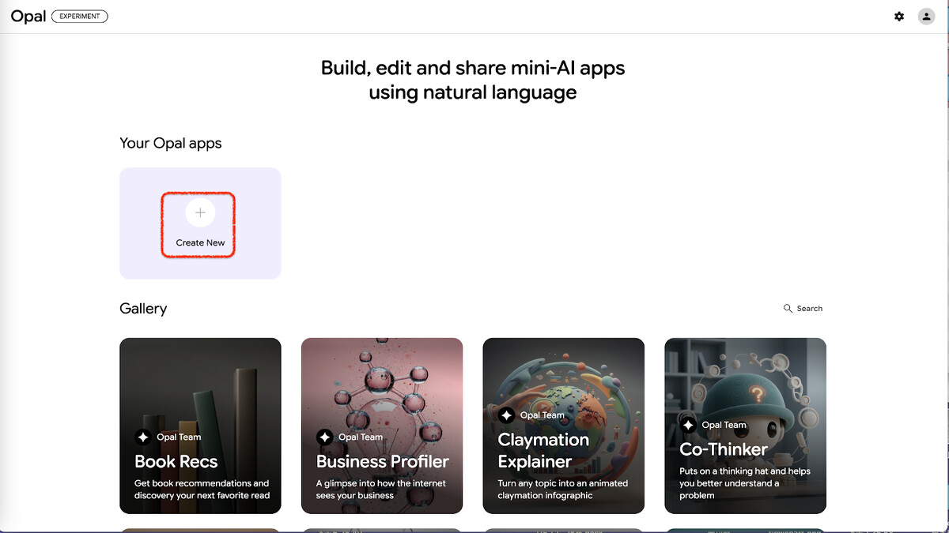Screen dimensions: 949x533
Task: Click the Book Recs description text
Action: coord(202,490)
